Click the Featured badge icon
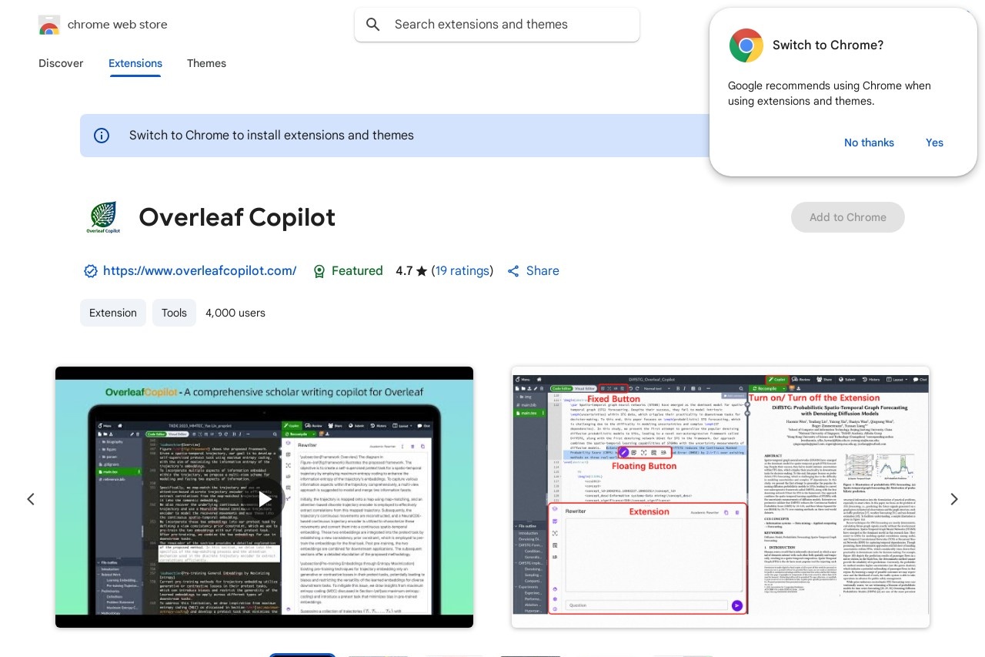 pyautogui.click(x=319, y=271)
